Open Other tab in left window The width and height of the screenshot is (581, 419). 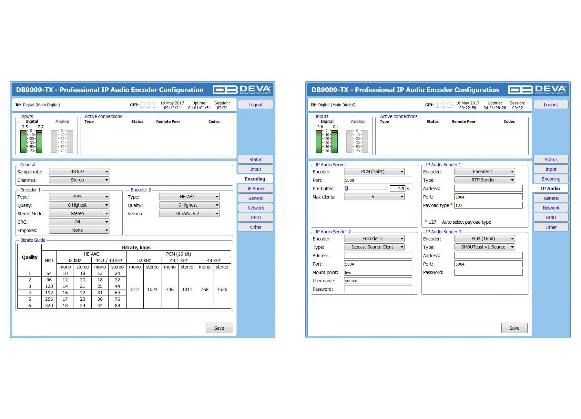pos(256,227)
